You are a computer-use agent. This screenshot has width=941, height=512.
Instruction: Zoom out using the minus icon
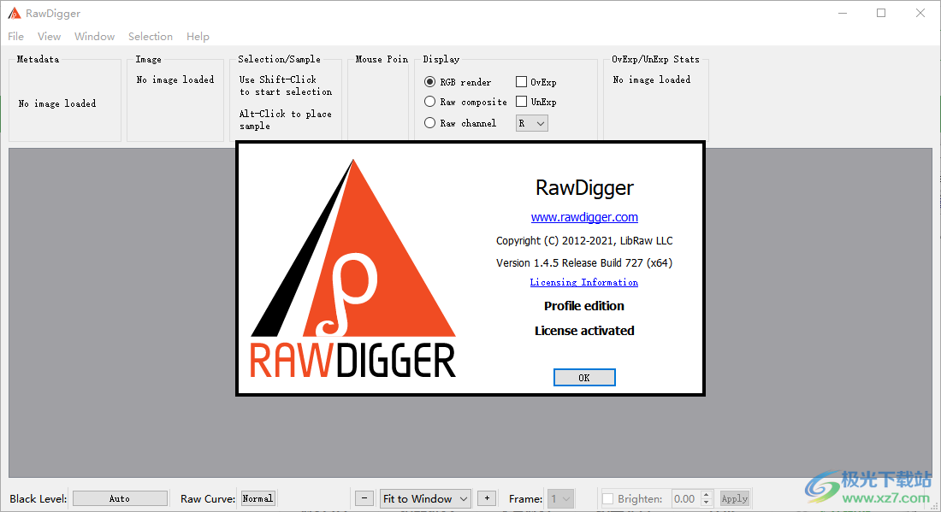(x=364, y=497)
